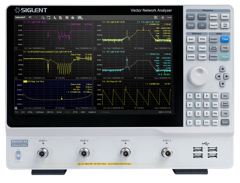Push the Marker key

click(214, 16)
